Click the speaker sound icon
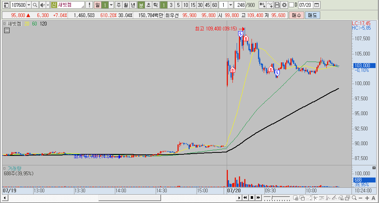This screenshot has height=203, width=379. click(x=42, y=5)
